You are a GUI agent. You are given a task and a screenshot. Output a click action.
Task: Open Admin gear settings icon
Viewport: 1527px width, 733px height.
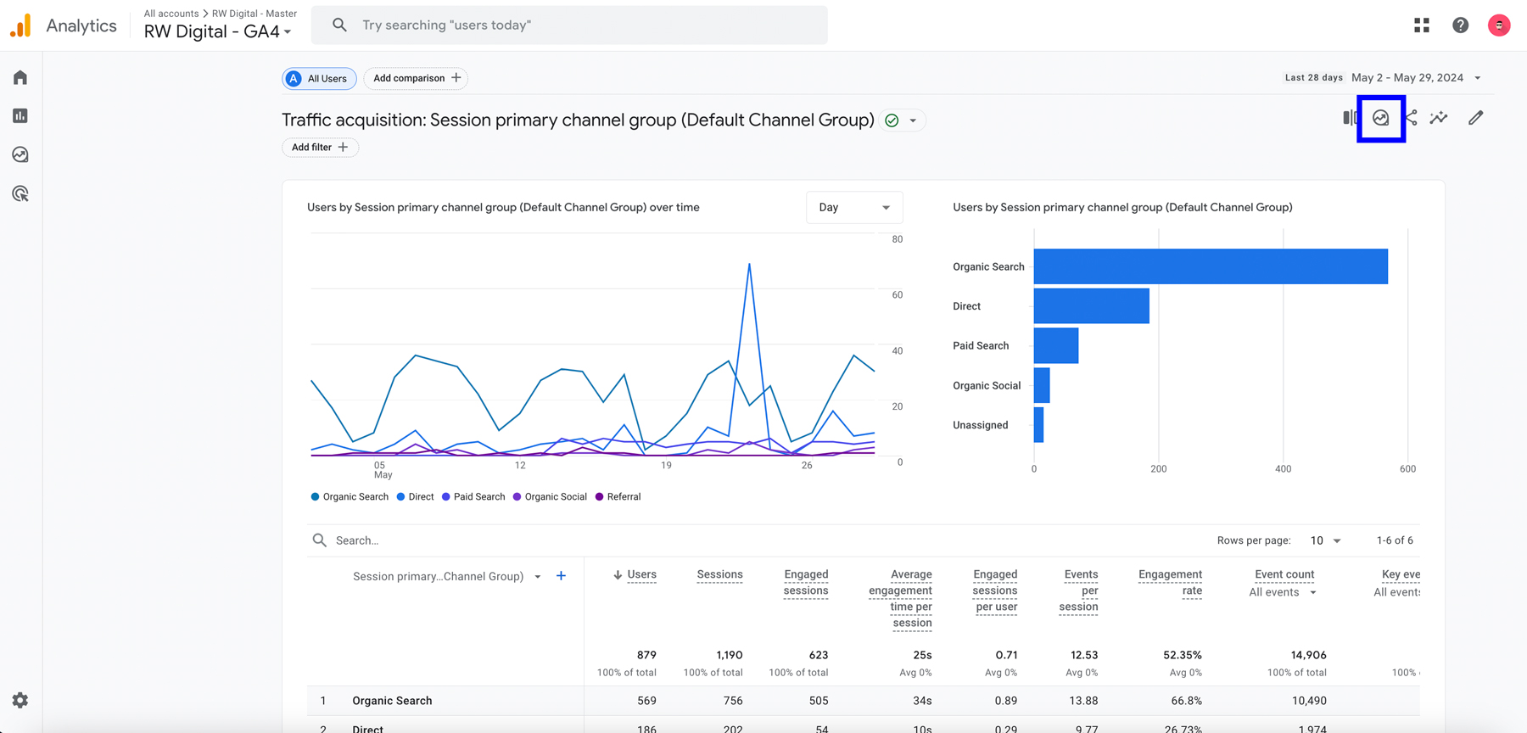[x=20, y=701]
